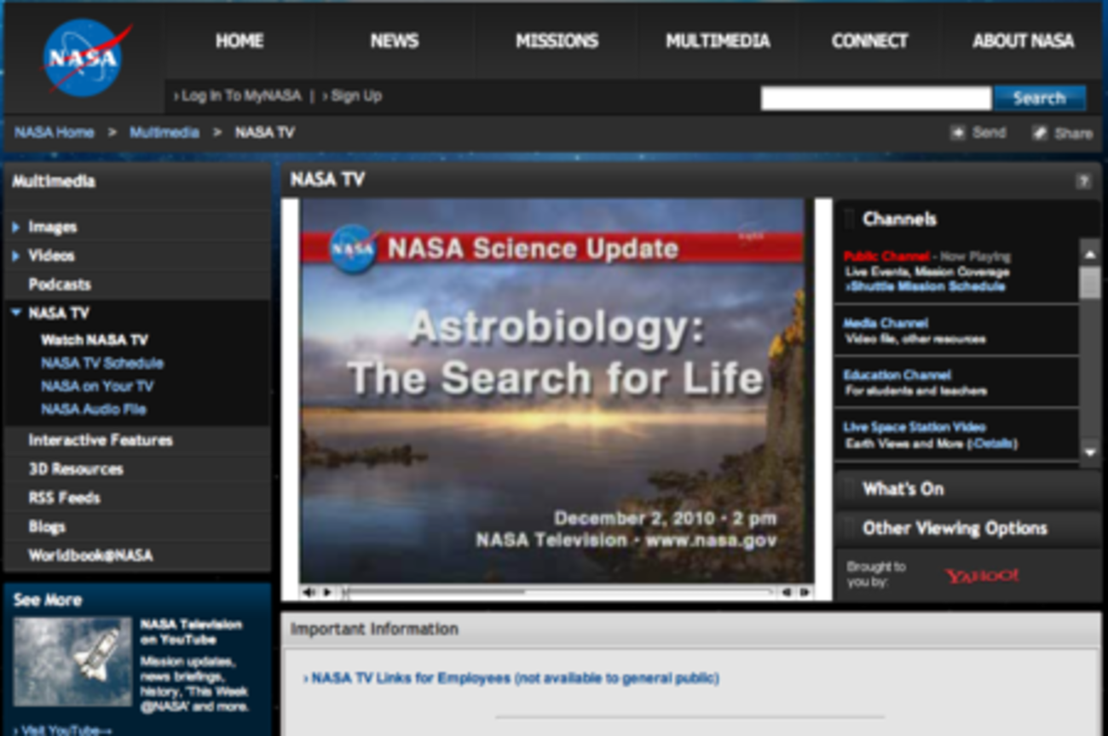Collapse the NASA TV sidebar section arrow
The width and height of the screenshot is (1108, 736).
point(16,313)
